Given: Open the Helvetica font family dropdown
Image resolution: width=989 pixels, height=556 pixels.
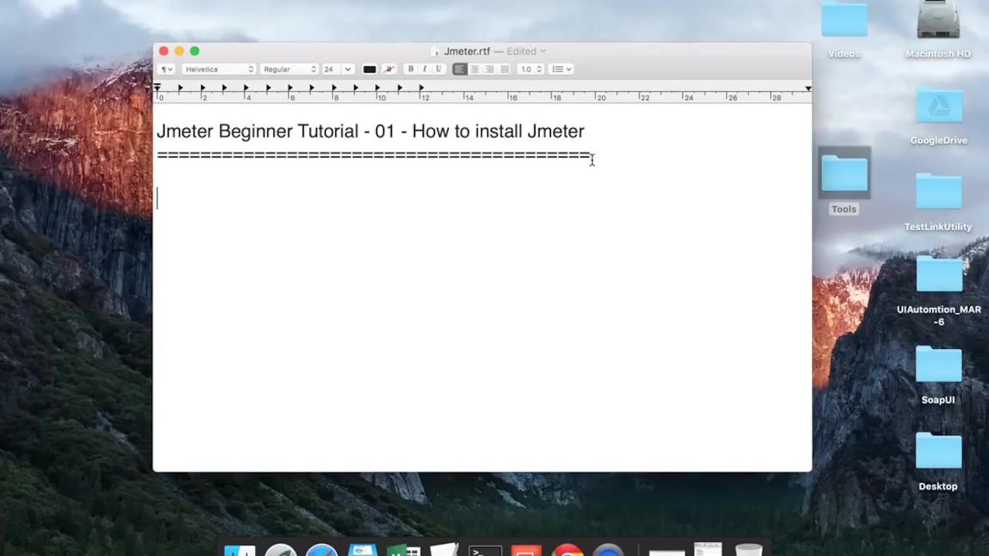Looking at the screenshot, I should tap(219, 69).
